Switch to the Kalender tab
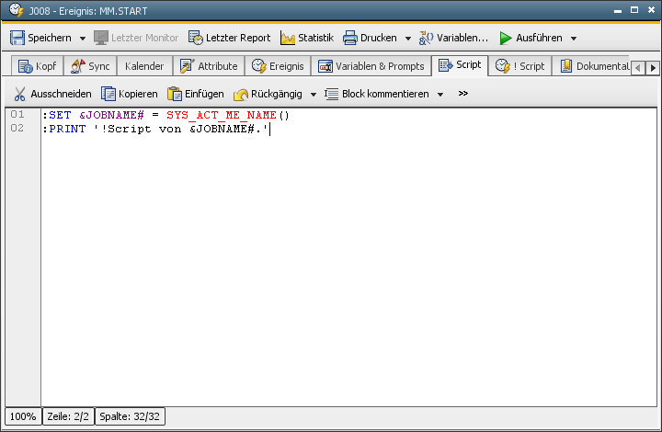This screenshot has height=432, width=662. (144, 66)
